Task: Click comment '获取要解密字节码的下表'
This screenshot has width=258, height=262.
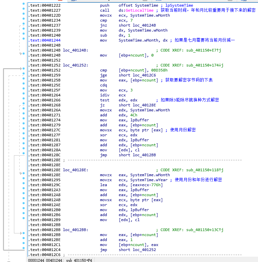Action: 189,80
